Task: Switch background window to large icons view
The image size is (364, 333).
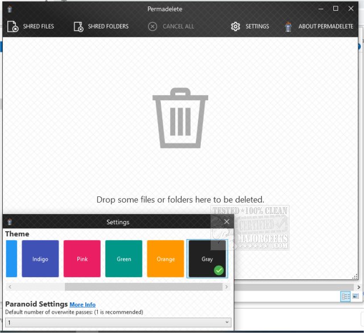Action: point(355,296)
